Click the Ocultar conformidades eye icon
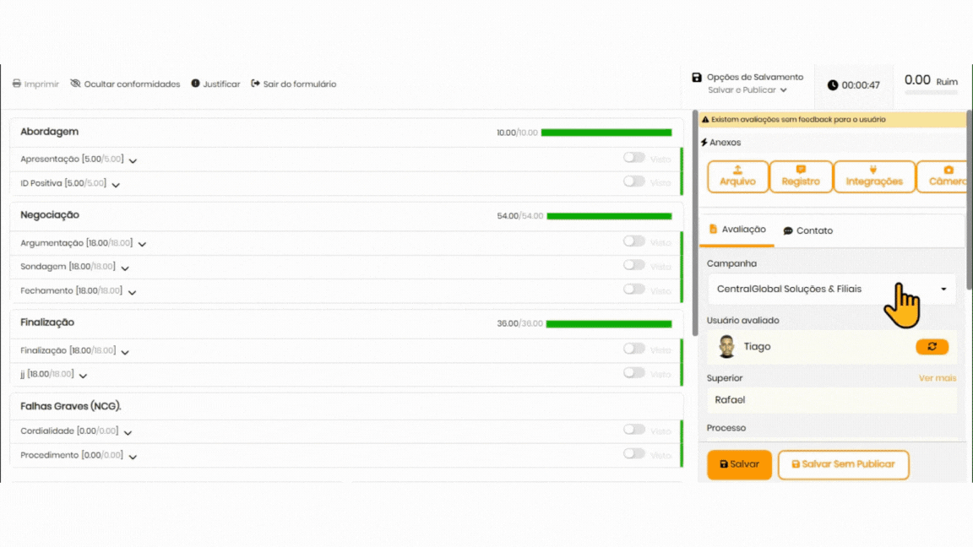This screenshot has width=973, height=547. point(75,84)
